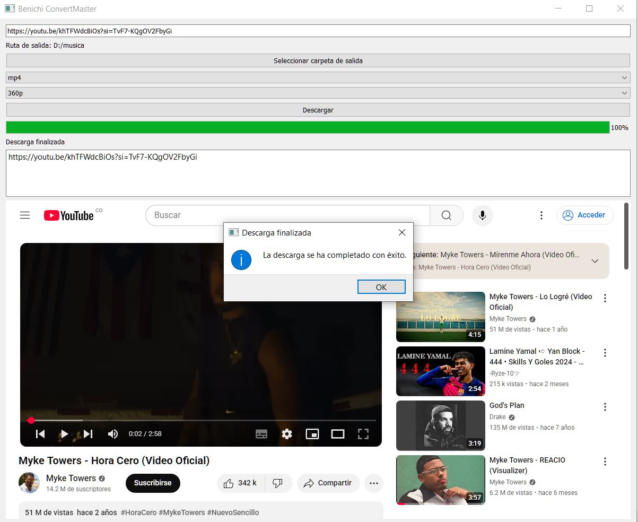Viewport: 638px width, 522px height.
Task: Open video settings gear icon
Action: (x=287, y=434)
